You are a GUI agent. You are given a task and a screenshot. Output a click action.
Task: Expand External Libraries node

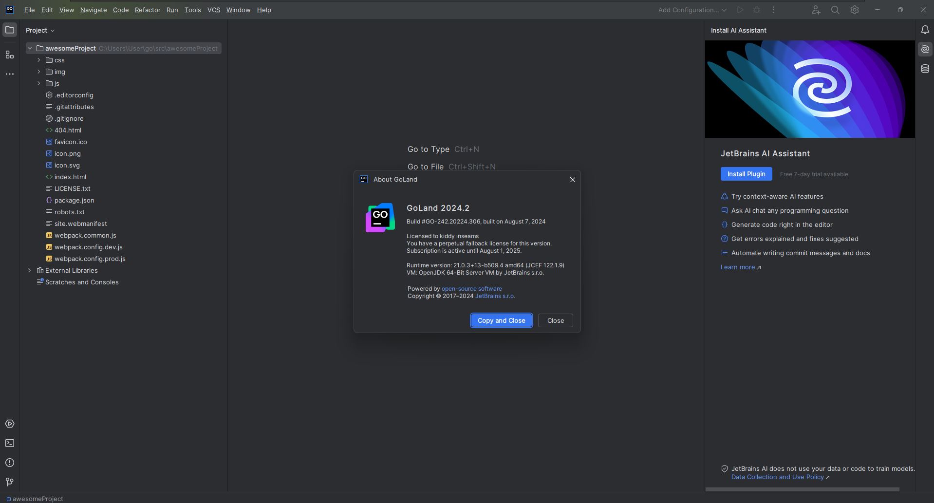[30, 270]
